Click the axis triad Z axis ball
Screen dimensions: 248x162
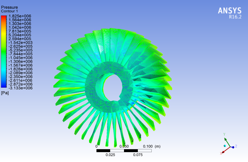(x=233, y=147)
